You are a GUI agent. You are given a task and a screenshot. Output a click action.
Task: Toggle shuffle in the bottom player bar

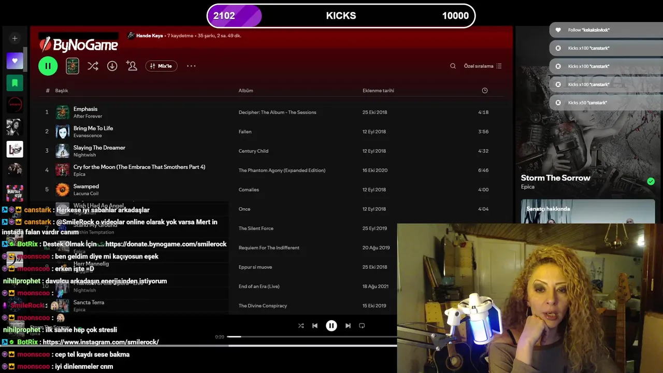tap(301, 325)
